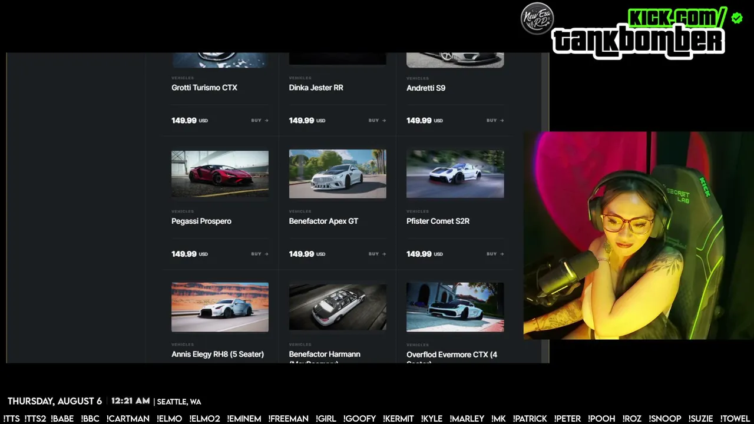Screen dimensions: 754x424
Task: Click the KICK.COM/ green overlay text
Action: pos(677,18)
